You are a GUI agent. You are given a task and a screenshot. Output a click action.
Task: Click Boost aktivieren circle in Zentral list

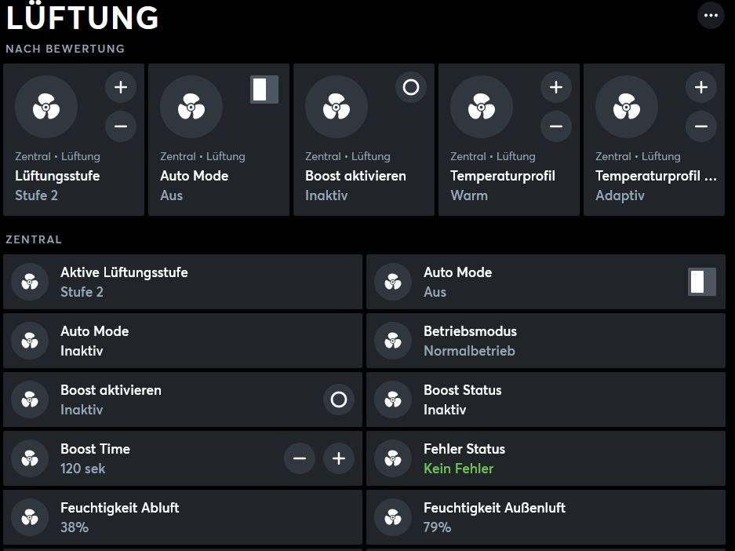point(338,400)
